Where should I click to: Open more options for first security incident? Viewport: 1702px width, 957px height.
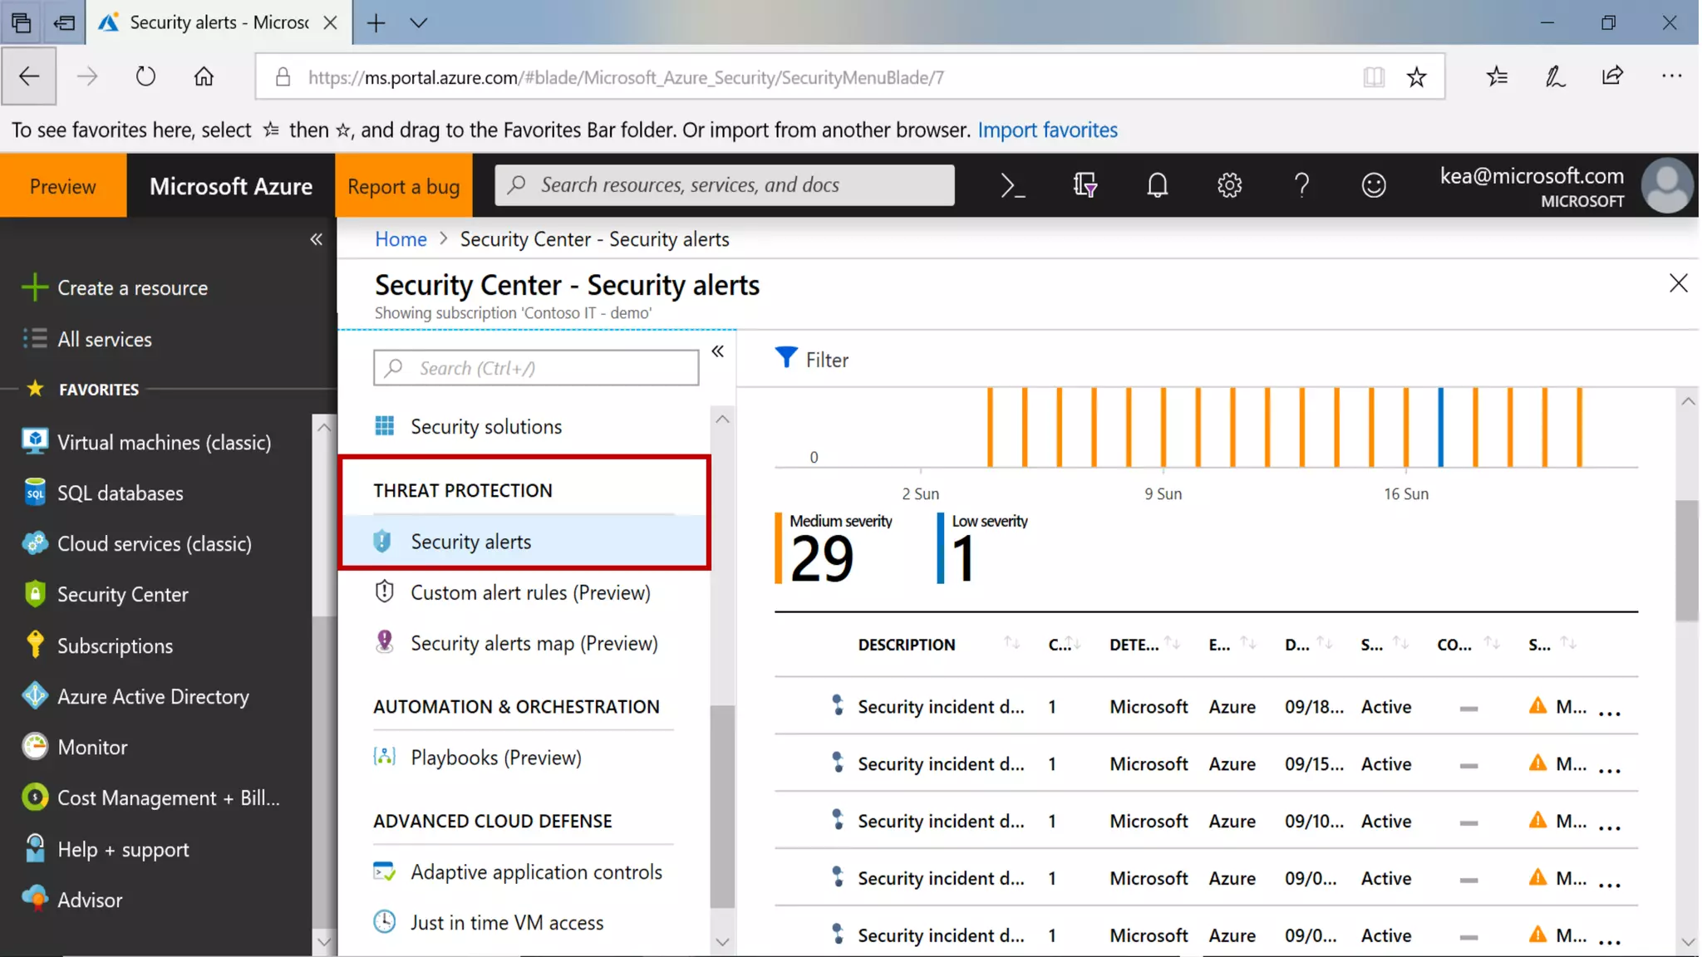(x=1610, y=712)
